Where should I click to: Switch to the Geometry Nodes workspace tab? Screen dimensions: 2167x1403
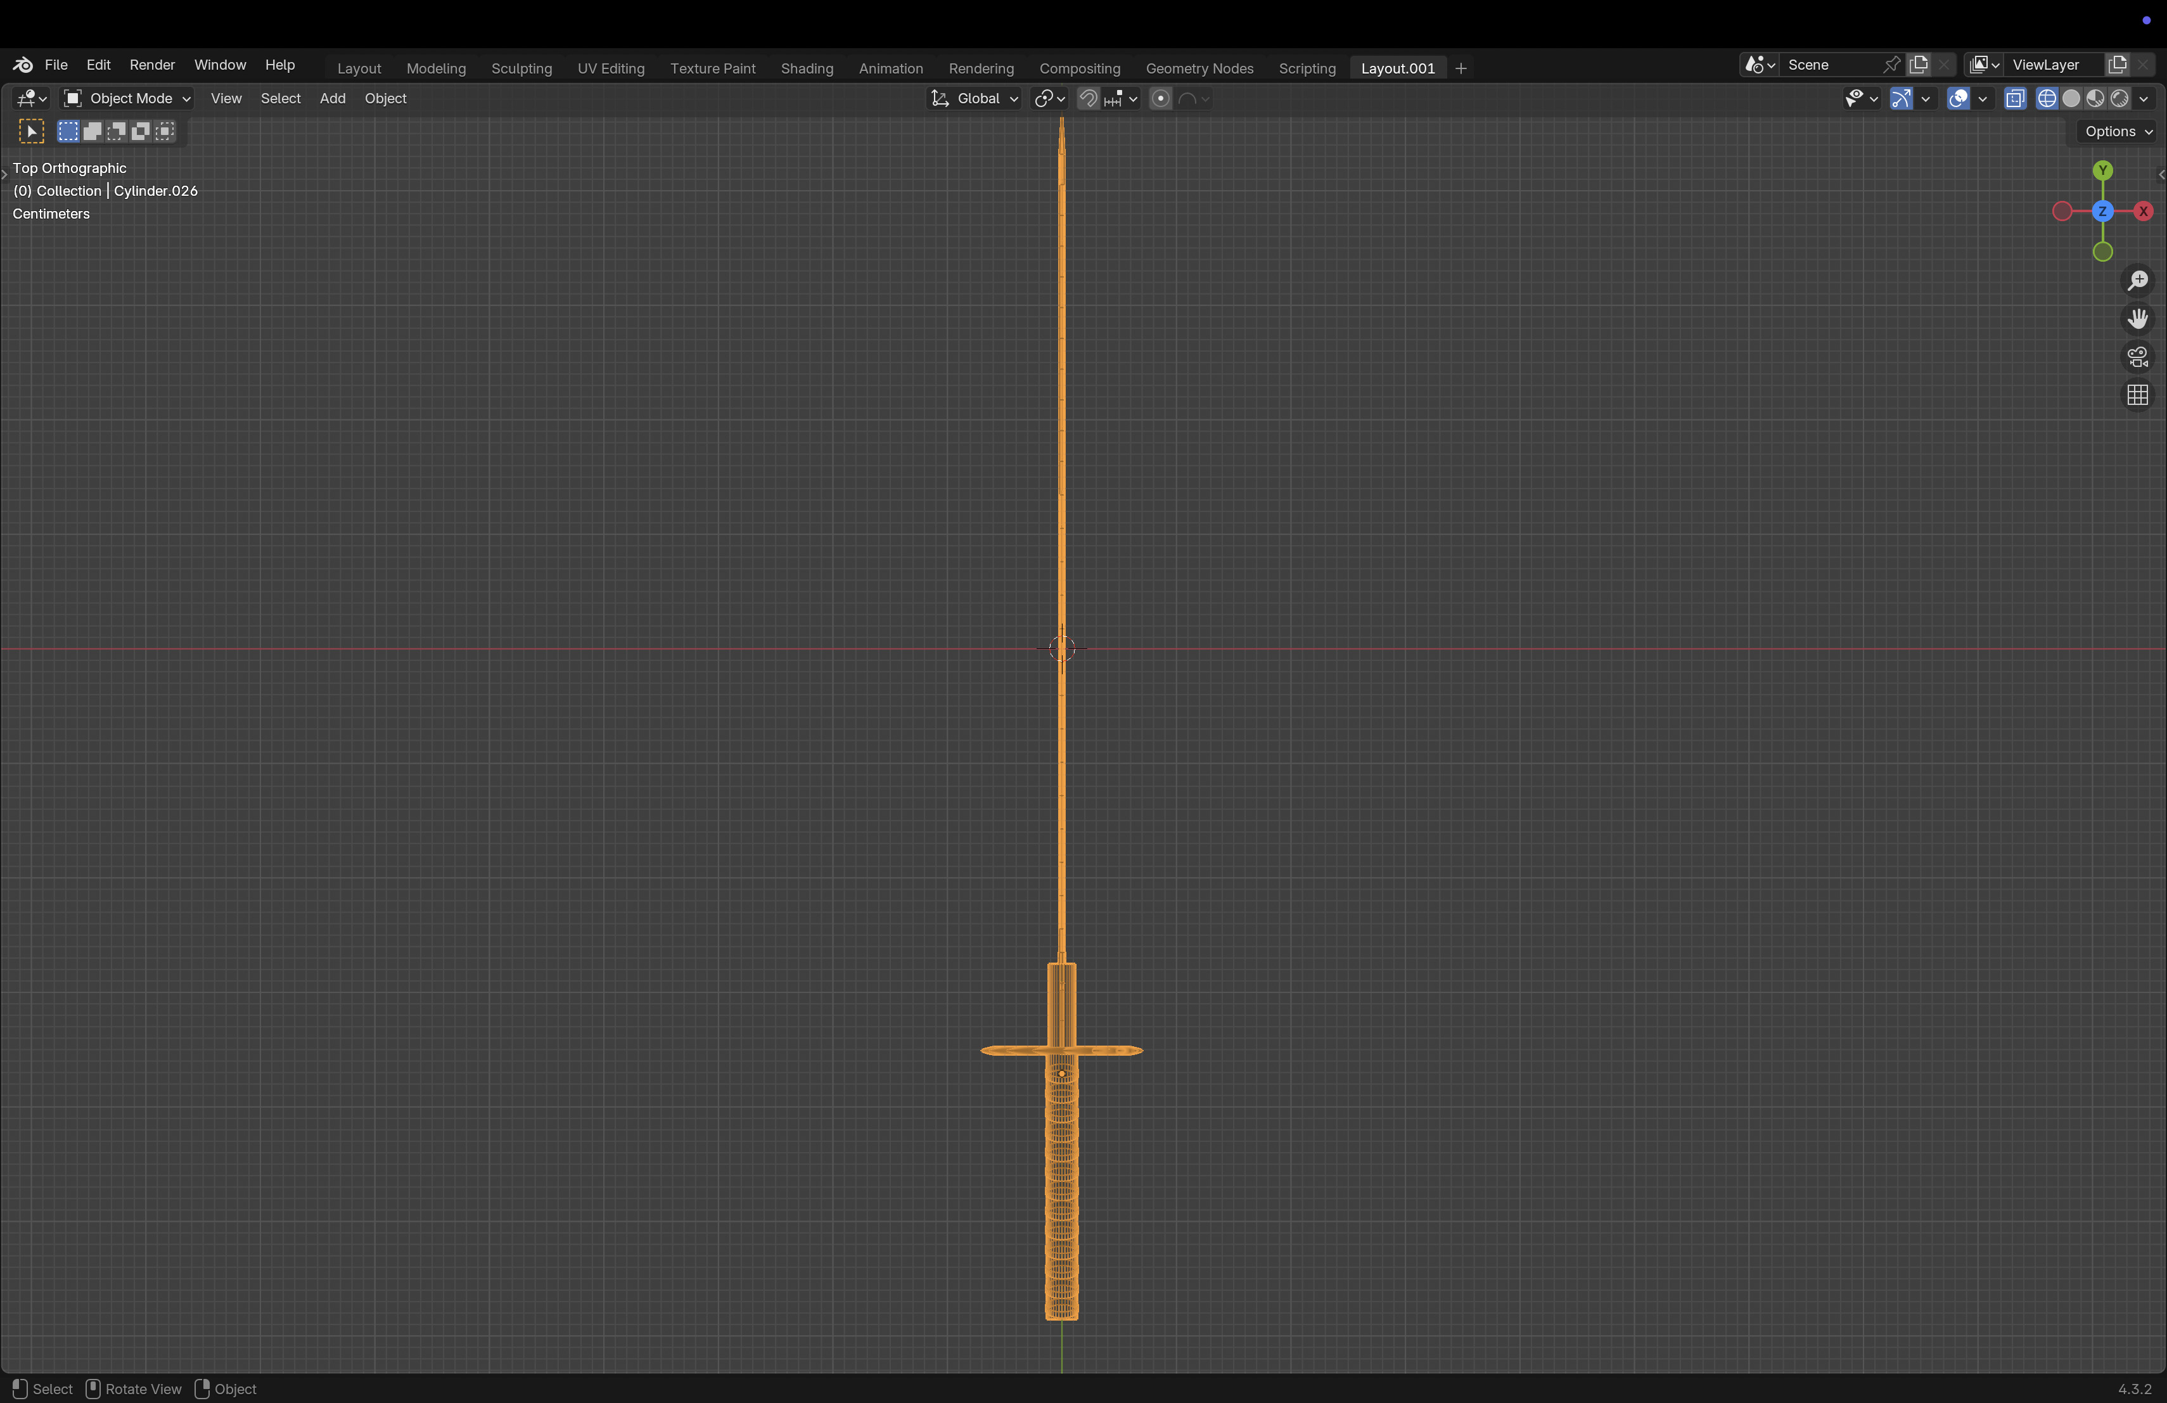click(1199, 68)
